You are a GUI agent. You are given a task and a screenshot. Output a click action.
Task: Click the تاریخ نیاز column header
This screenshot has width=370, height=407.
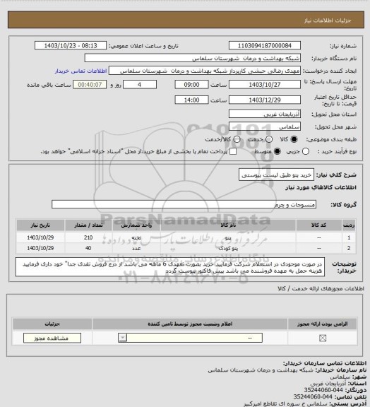click(40, 225)
